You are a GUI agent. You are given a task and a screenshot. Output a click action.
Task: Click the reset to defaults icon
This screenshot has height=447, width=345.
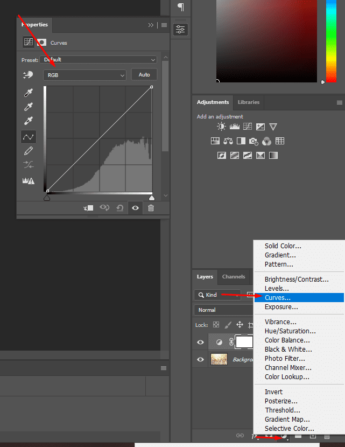click(119, 208)
